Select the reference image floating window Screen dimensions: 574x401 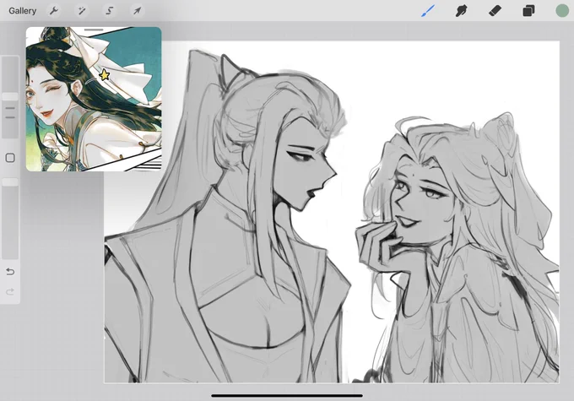point(94,99)
